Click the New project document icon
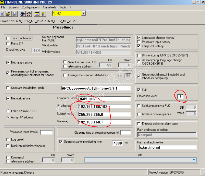The height and width of the screenshot is (176, 205). [2, 14]
